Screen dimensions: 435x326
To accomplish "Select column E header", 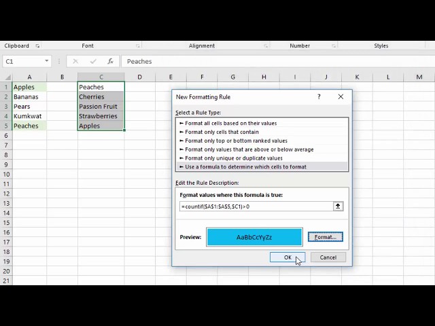I will [171, 77].
